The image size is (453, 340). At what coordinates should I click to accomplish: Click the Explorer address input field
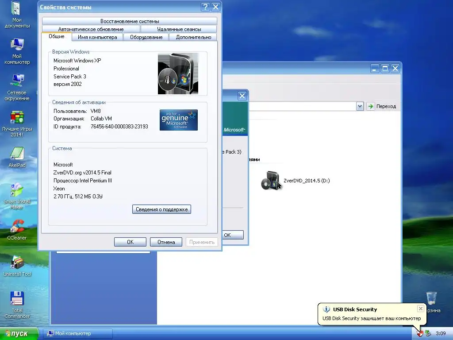coord(302,106)
